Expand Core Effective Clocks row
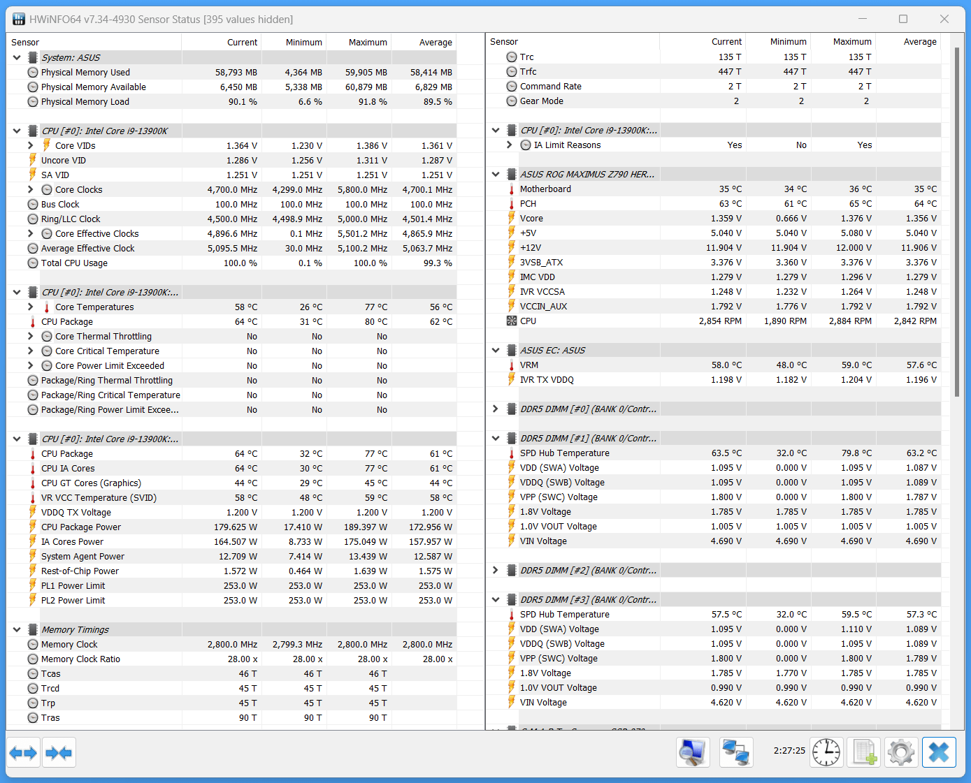The height and width of the screenshot is (783, 971). (x=31, y=234)
